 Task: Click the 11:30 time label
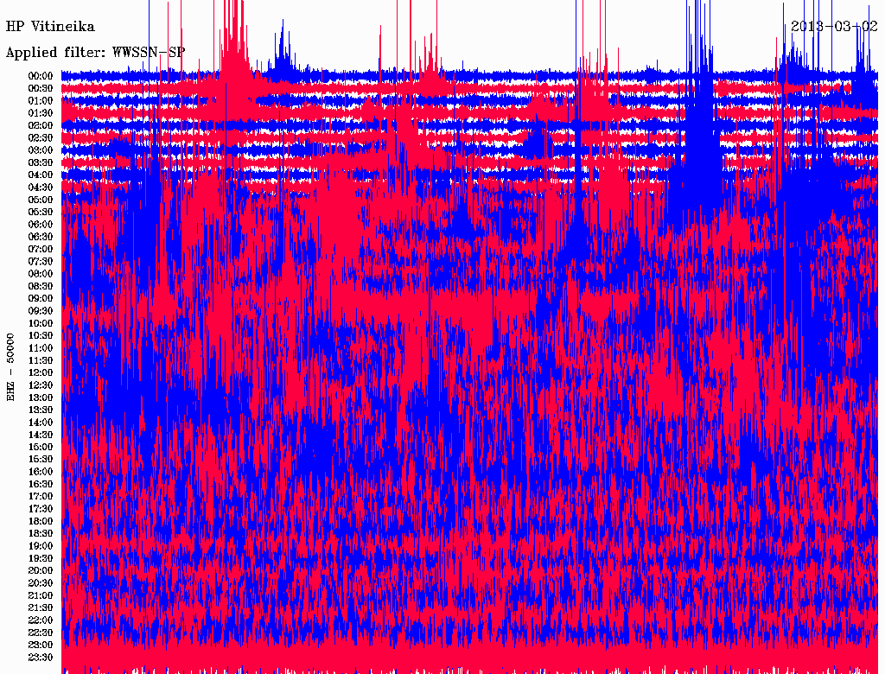coord(41,360)
